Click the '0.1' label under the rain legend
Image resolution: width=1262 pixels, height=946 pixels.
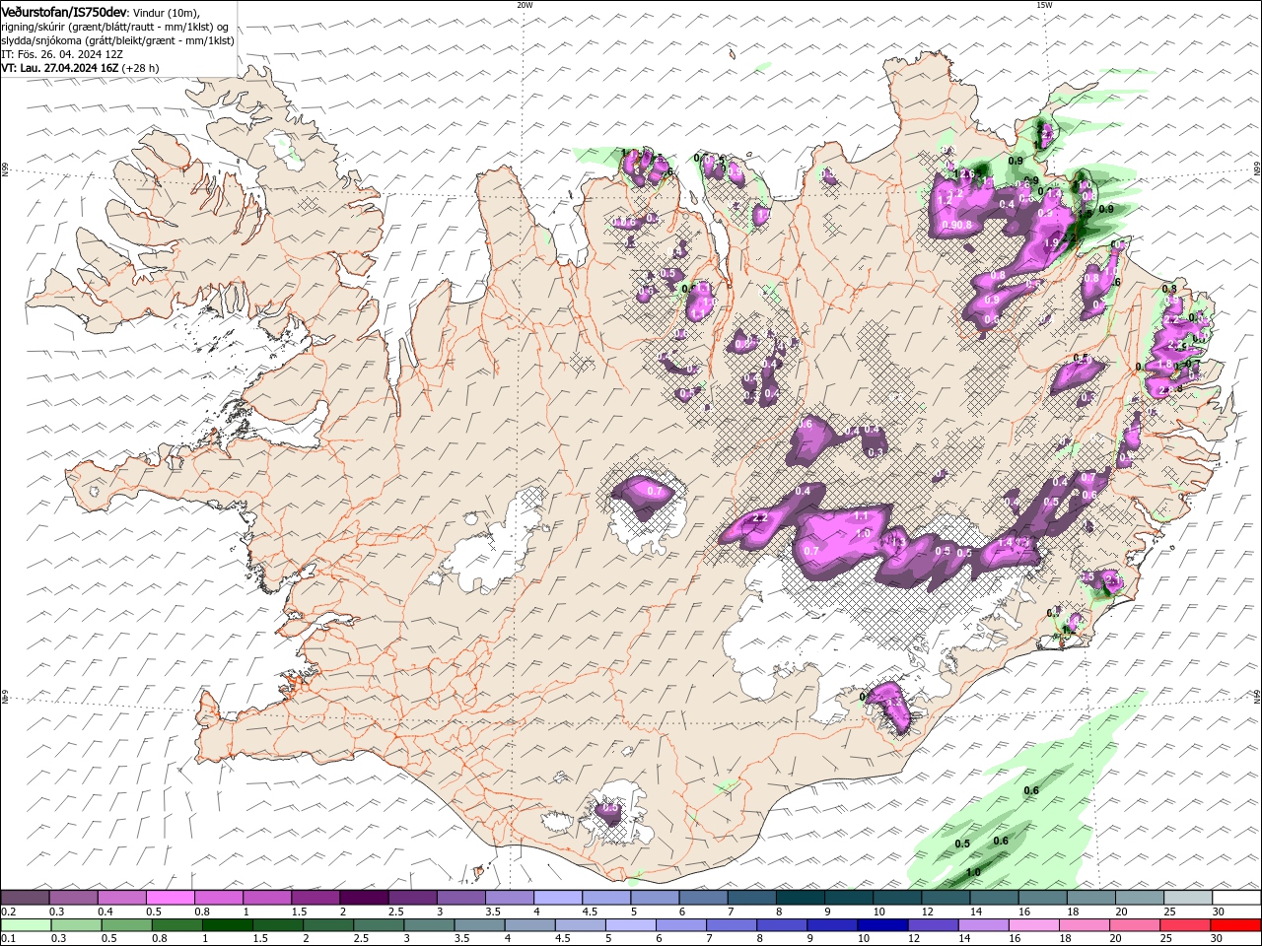pos(8,939)
